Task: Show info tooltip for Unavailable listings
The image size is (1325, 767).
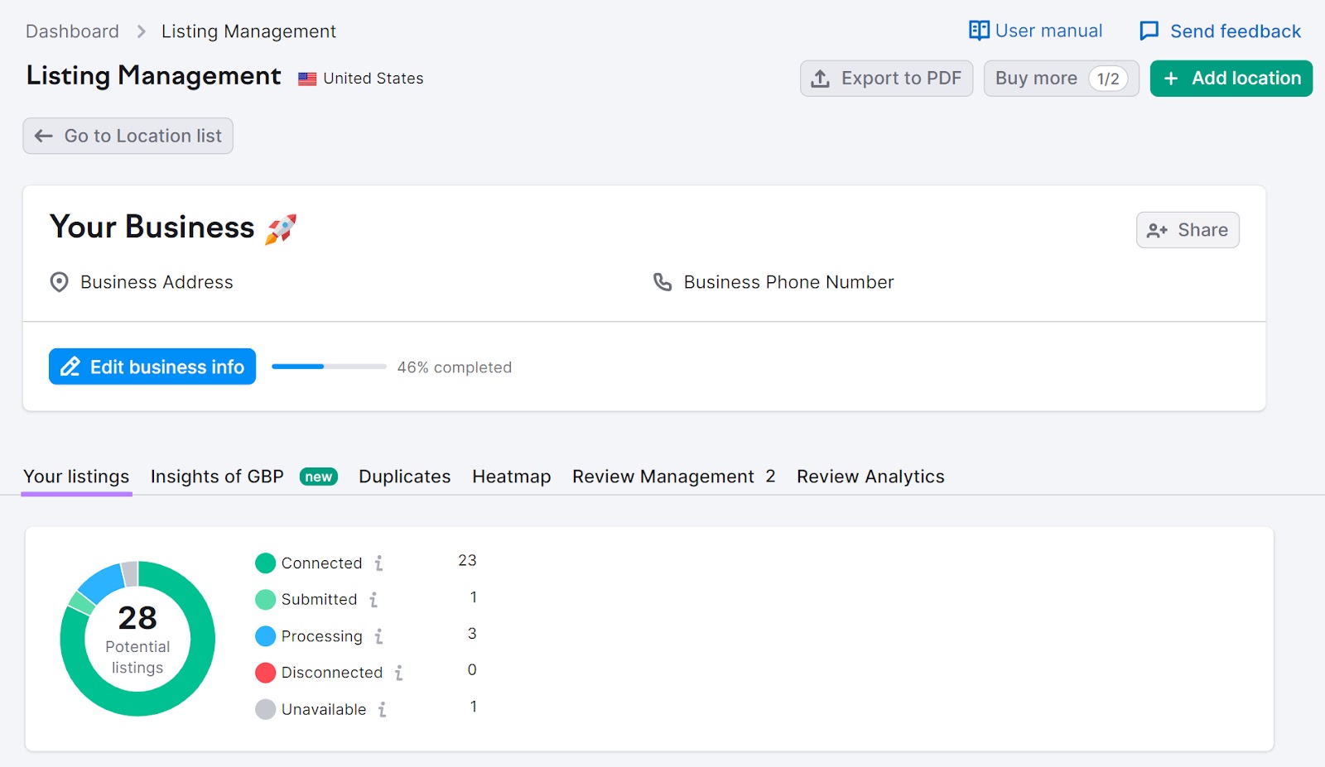Action: click(382, 709)
